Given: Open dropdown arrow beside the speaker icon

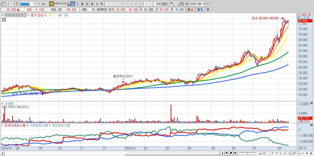Looking at the screenshot, I should (48, 4).
